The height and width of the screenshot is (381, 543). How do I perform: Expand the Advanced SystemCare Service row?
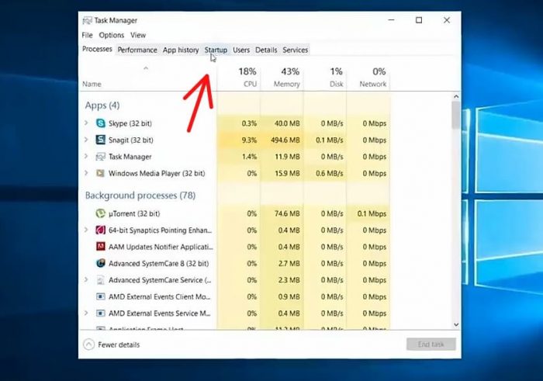click(x=86, y=279)
